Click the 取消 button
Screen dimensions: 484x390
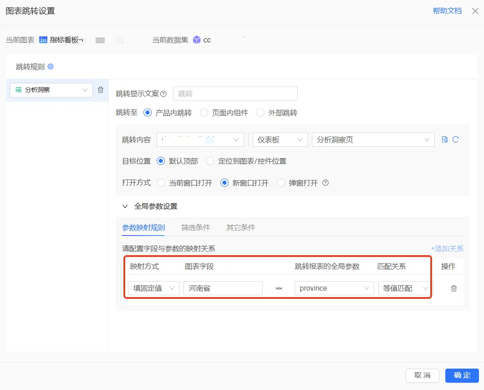tap(422, 375)
